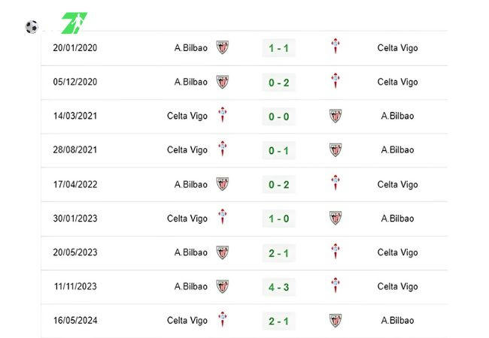Click Celta Vigo crest in 11/11/2023 match
Viewport: 489px width, 338px height.
click(x=336, y=285)
